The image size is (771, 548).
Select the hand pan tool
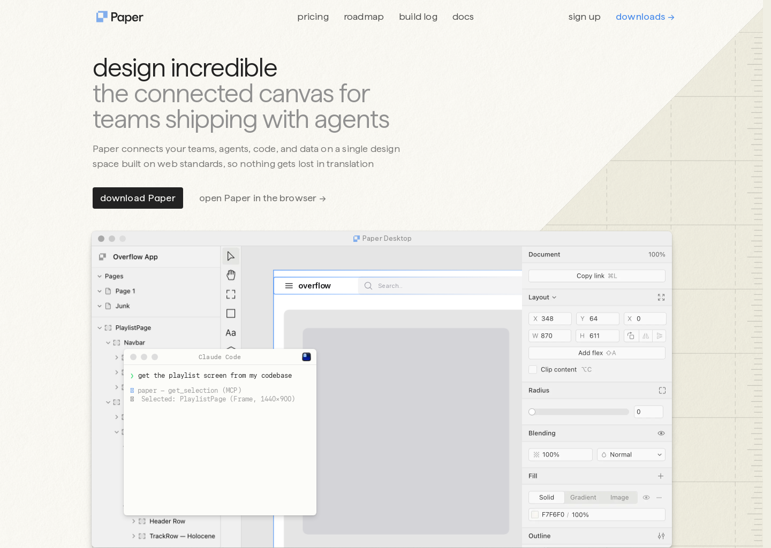(x=231, y=275)
